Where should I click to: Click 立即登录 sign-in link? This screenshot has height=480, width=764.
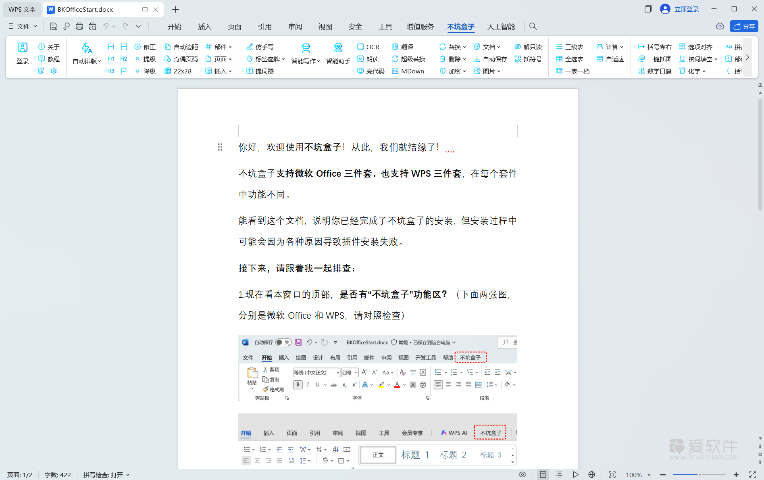(687, 9)
